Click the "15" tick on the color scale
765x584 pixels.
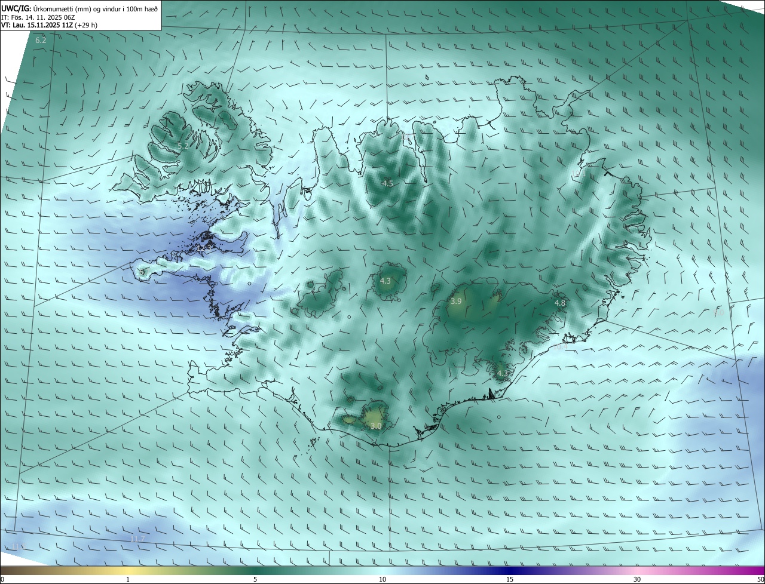click(x=510, y=579)
